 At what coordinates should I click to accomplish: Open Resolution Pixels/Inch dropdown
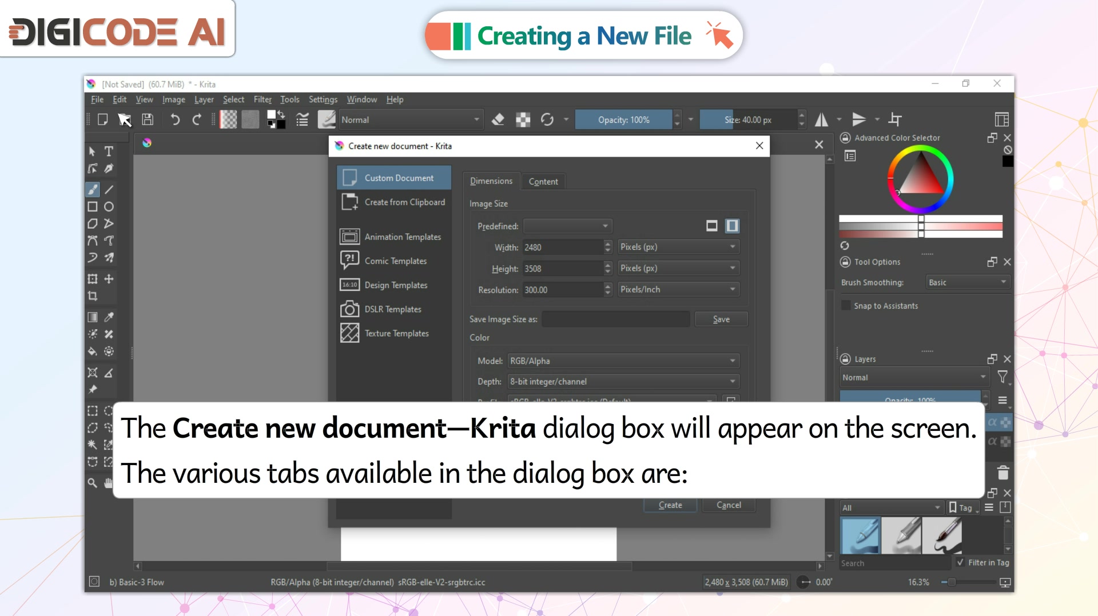[678, 290]
